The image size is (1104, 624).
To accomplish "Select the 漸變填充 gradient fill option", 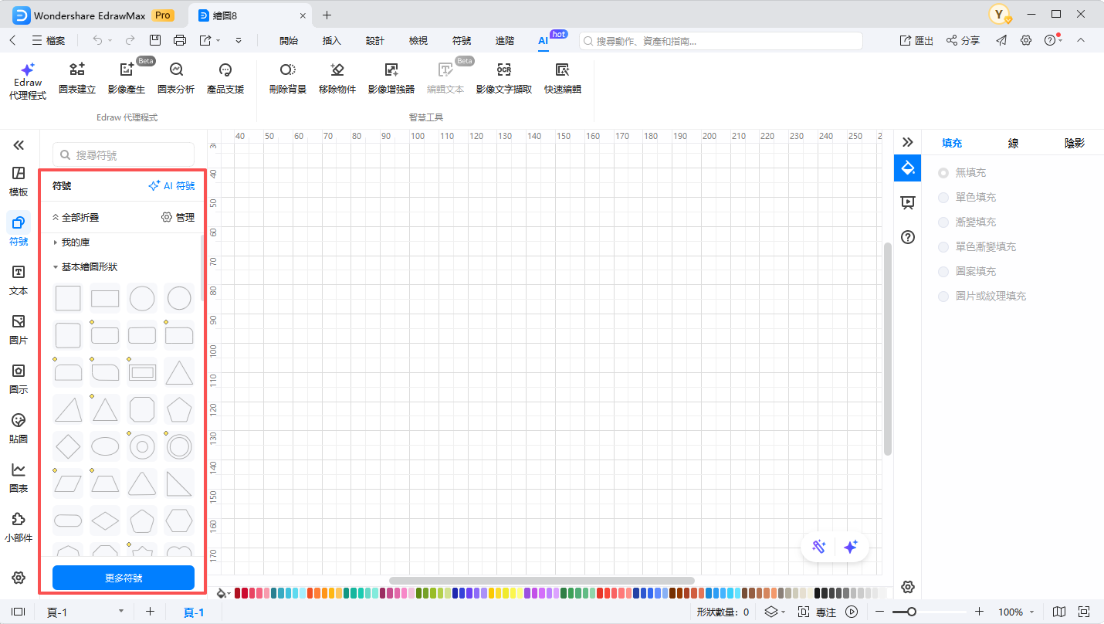I will pyautogui.click(x=943, y=222).
